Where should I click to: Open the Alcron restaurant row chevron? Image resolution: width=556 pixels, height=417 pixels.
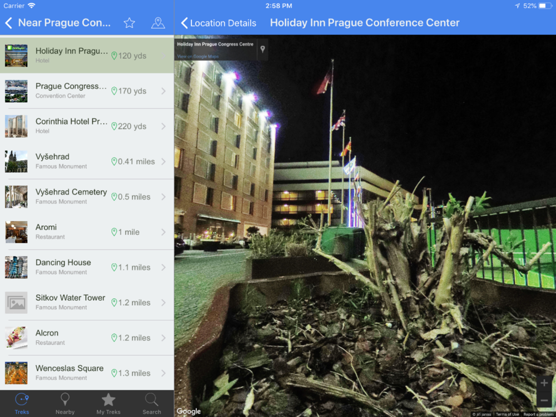pos(163,338)
